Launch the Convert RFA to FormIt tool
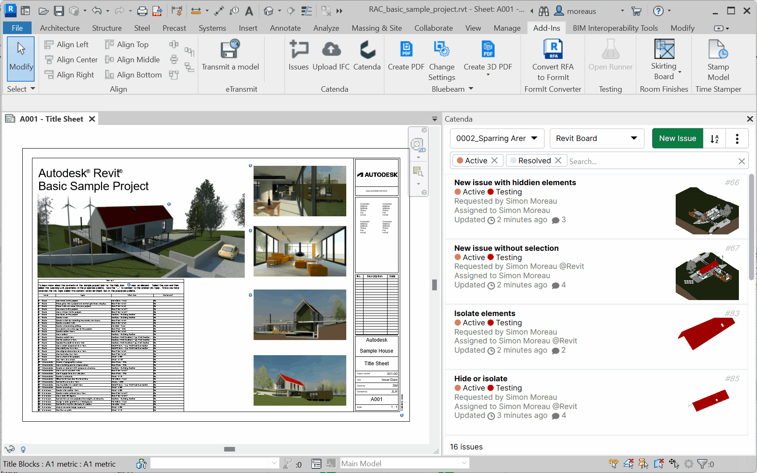Image resolution: width=757 pixels, height=473 pixels. pyautogui.click(x=553, y=50)
